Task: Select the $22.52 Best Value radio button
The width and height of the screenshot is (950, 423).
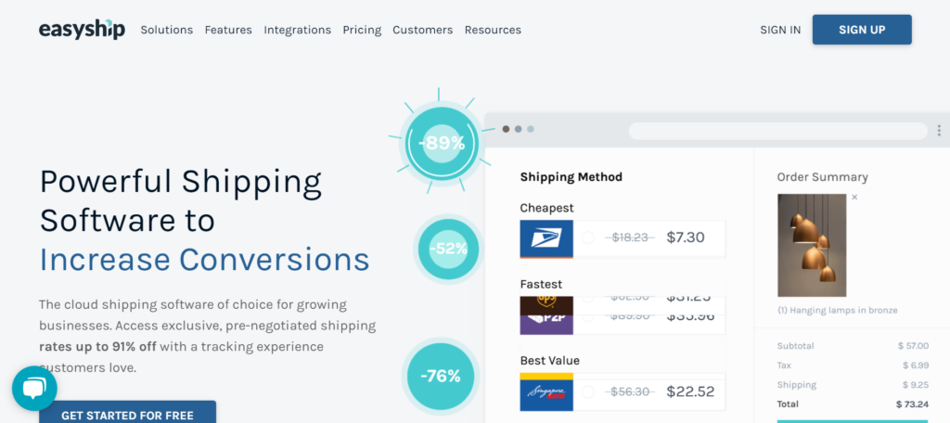Action: (587, 392)
